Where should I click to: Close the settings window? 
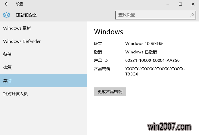click(x=193, y=4)
